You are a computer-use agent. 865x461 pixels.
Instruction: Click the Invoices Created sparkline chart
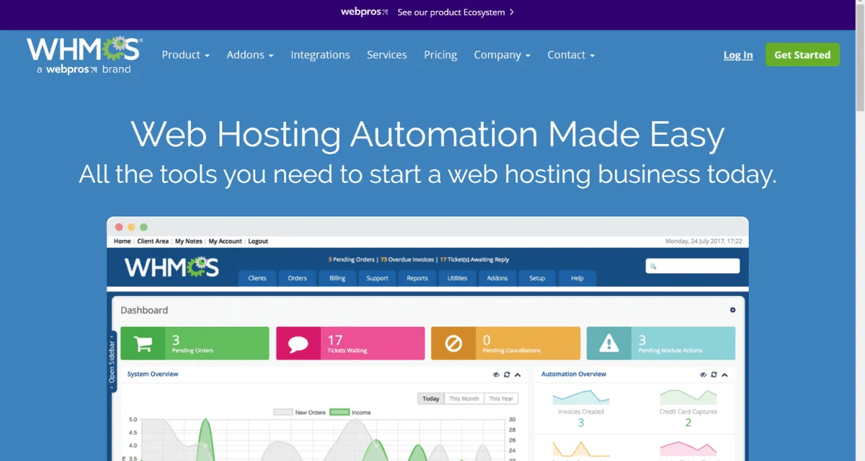pos(581,397)
